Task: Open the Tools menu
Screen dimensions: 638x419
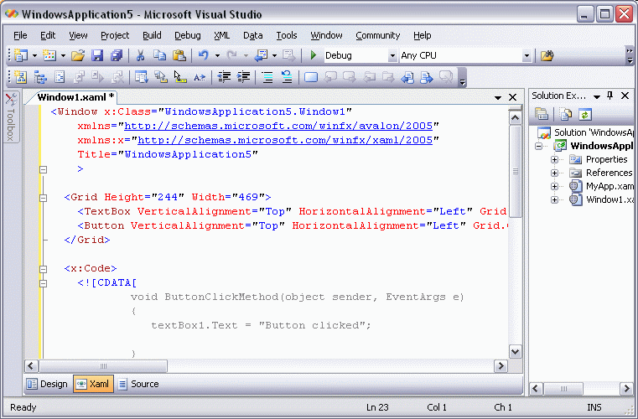Action: (x=287, y=35)
